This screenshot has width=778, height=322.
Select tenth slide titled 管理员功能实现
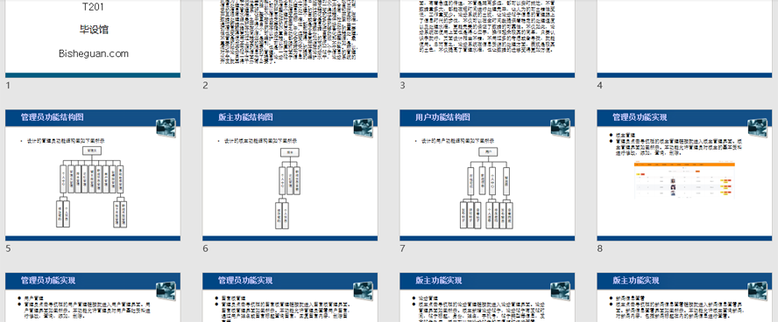coord(290,297)
